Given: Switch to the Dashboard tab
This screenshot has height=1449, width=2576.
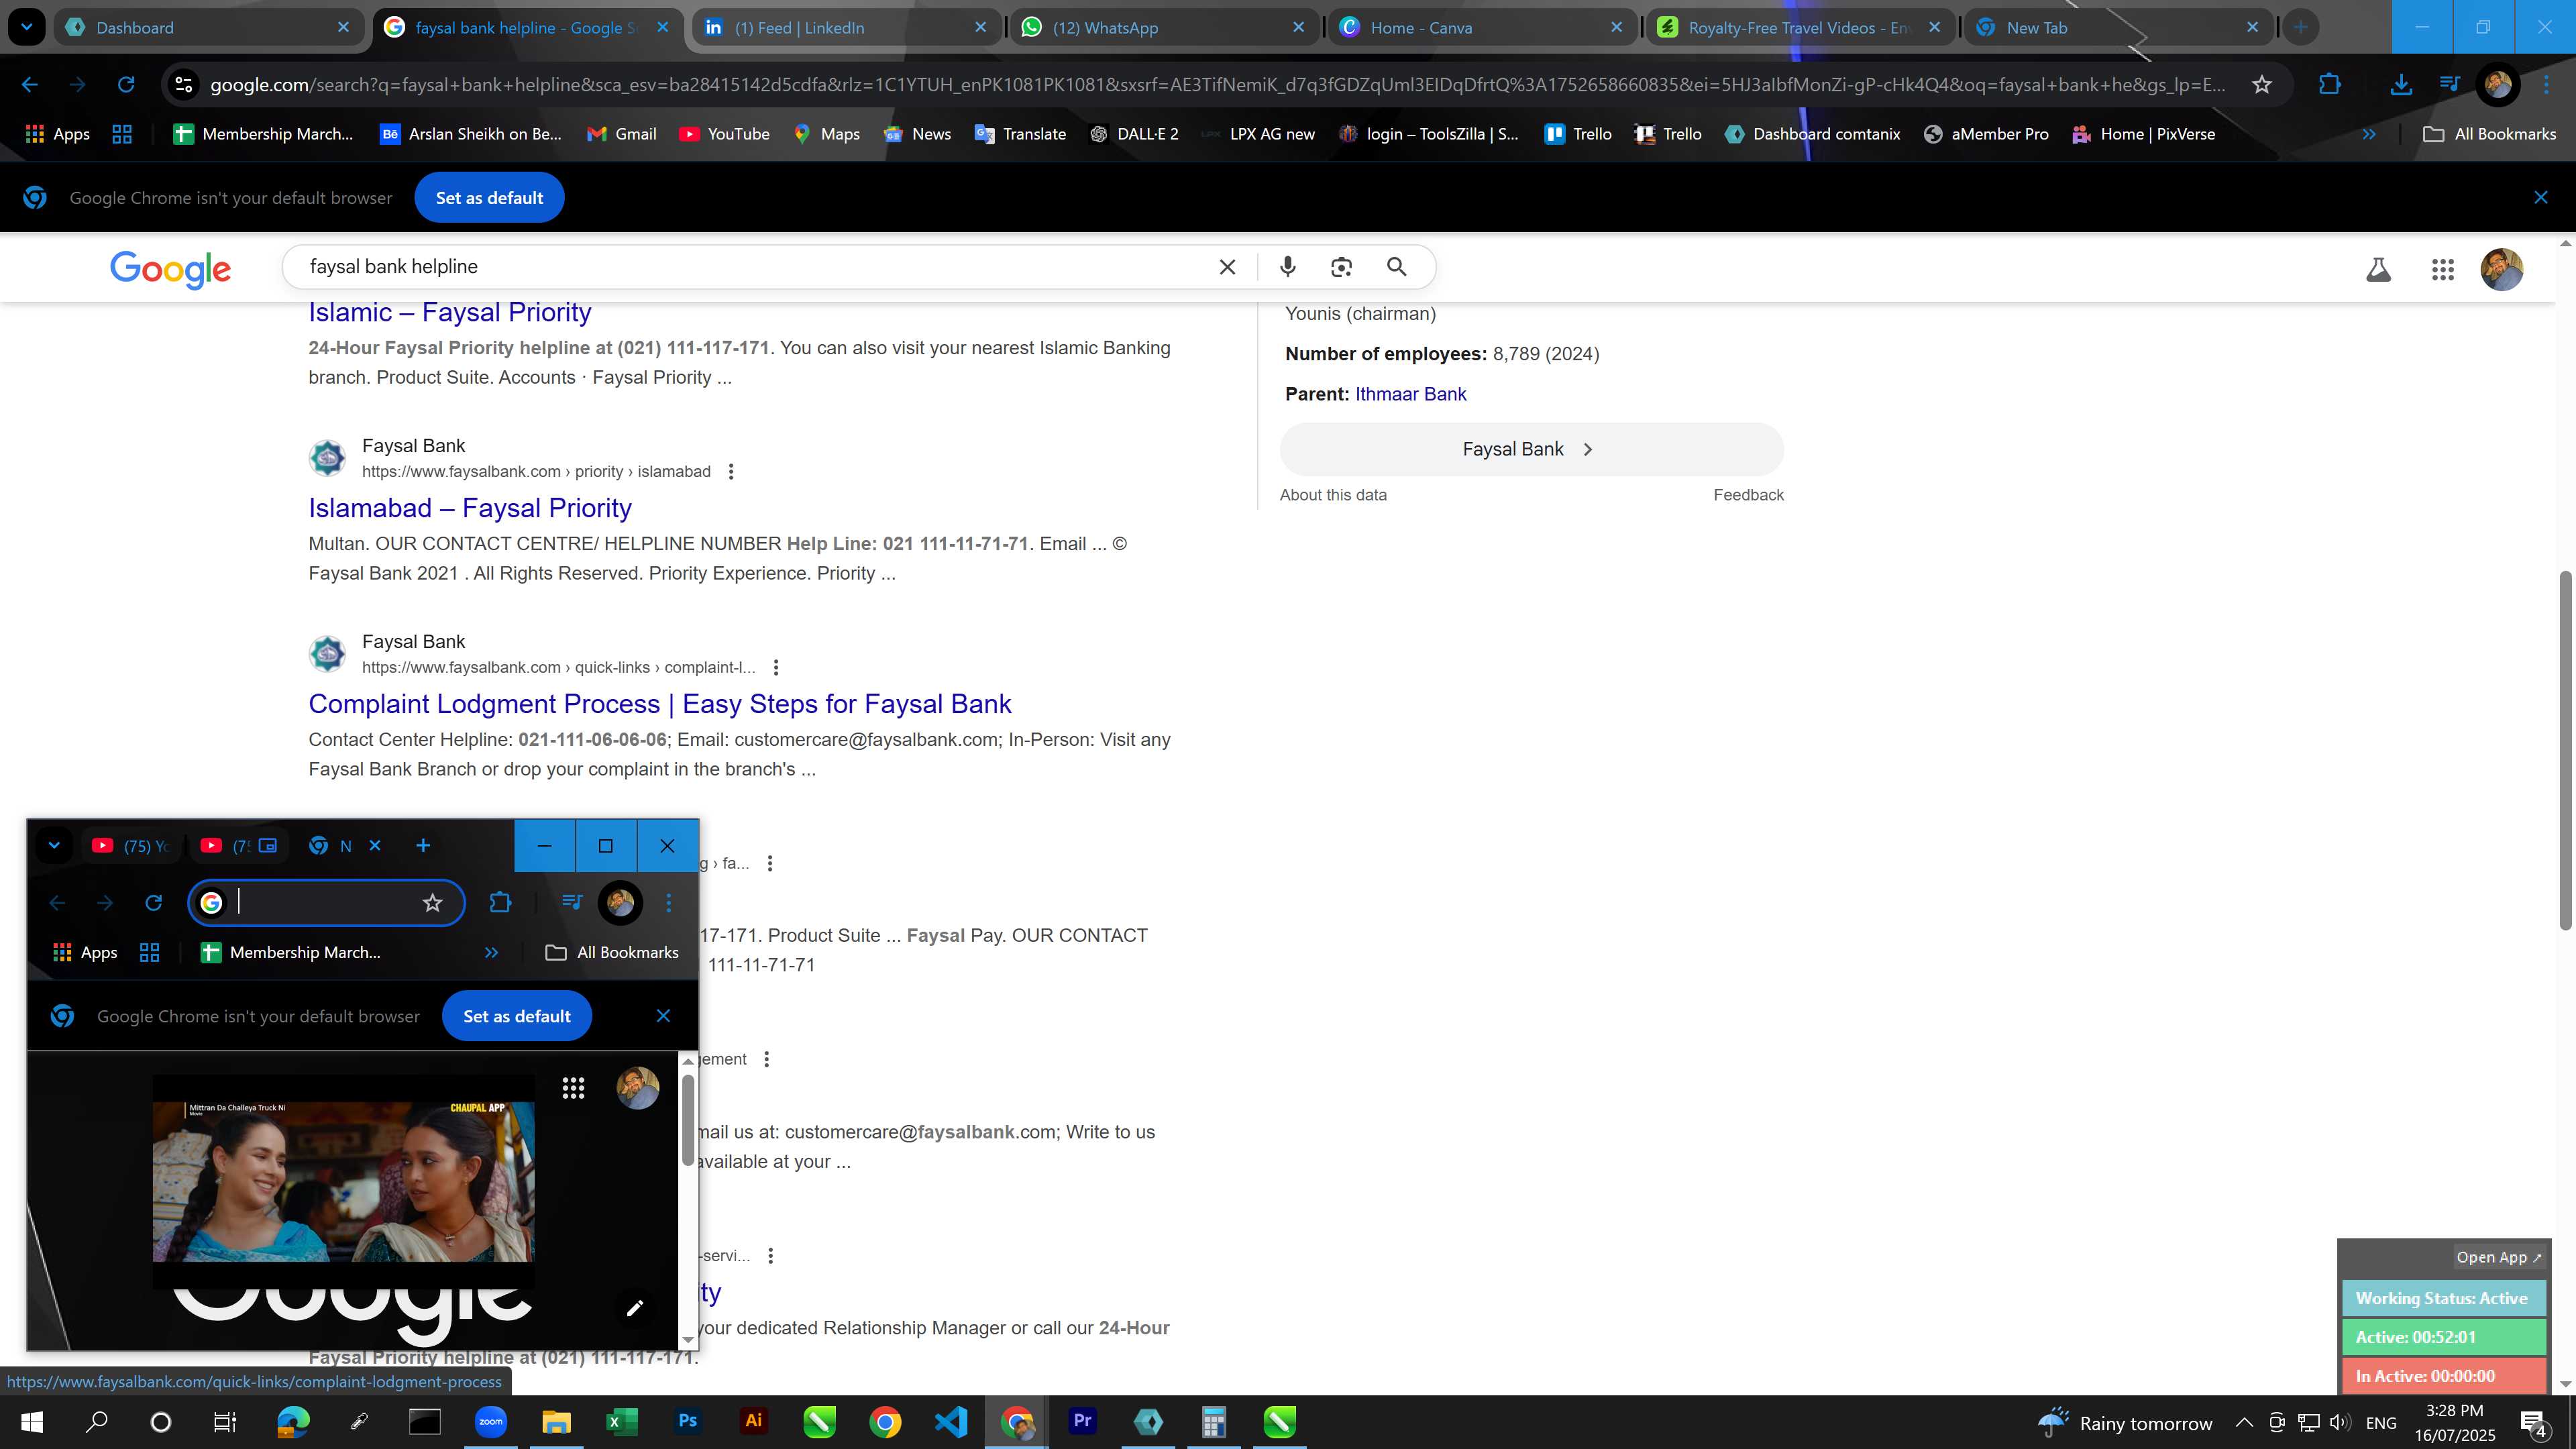Looking at the screenshot, I should pyautogui.click(x=208, y=28).
